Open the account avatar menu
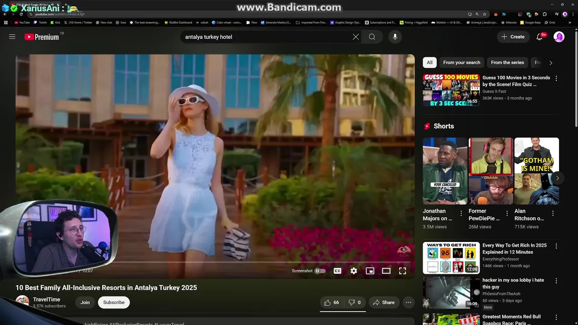578x325 pixels. (x=559, y=37)
